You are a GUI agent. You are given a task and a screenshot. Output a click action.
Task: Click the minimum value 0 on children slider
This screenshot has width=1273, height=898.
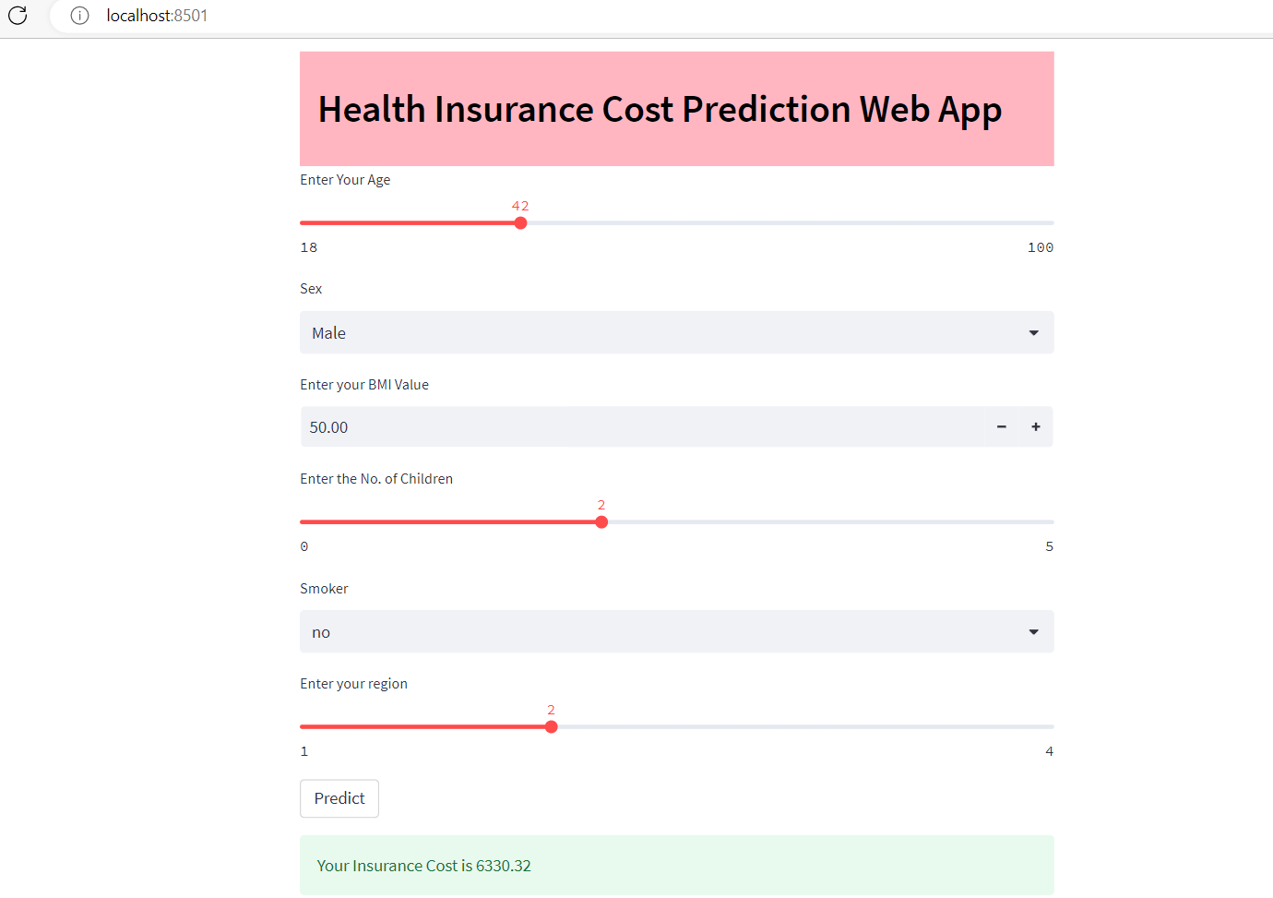point(304,545)
